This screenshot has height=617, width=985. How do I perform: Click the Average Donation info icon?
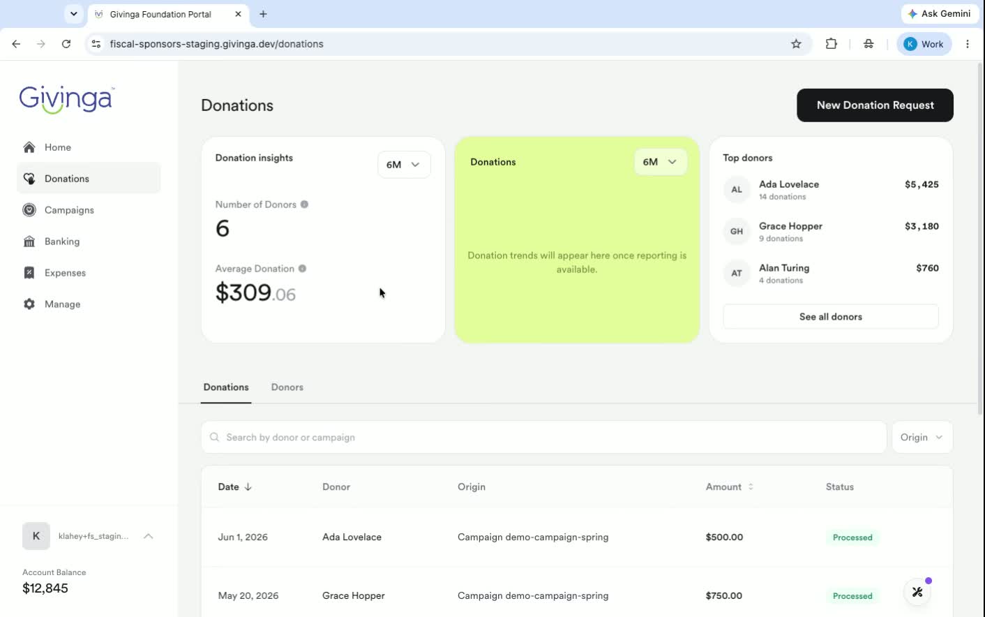point(302,269)
